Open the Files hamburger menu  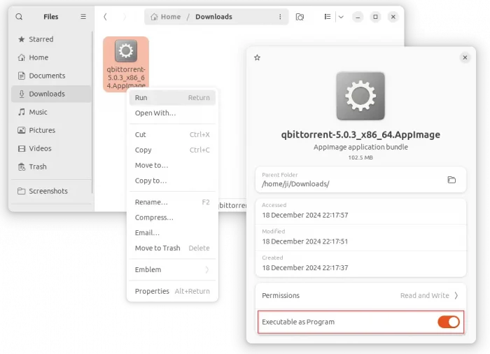coord(83,17)
